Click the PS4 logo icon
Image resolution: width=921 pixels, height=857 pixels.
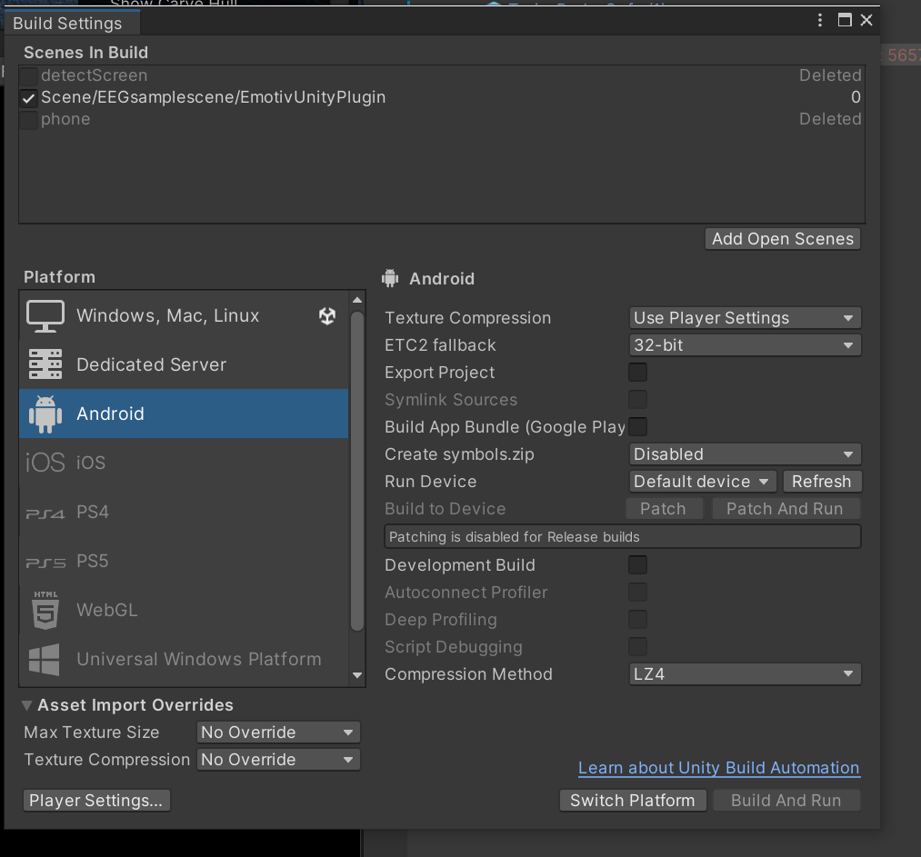click(45, 513)
